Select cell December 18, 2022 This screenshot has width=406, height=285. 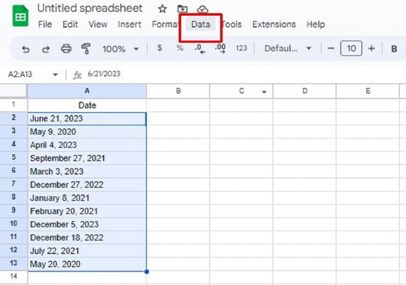[x=87, y=238]
